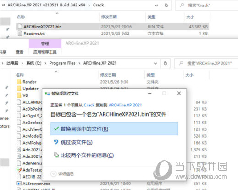The image size is (238, 190).
Task: Select the AcDbPoint file icon
Action: click(19, 109)
